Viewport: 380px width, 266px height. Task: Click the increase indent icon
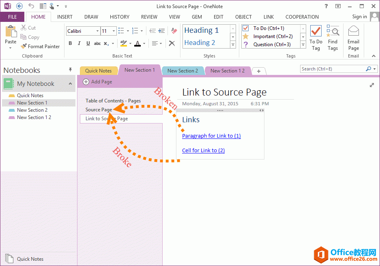[161, 31]
